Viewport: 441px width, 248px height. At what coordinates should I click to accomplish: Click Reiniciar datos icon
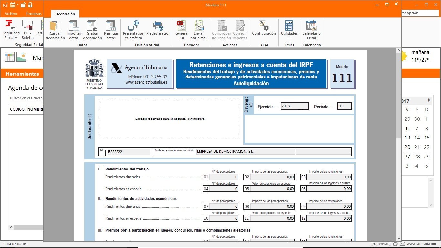coord(111,30)
